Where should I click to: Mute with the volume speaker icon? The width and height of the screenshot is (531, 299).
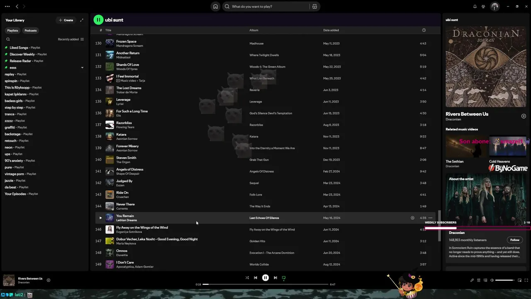click(x=492, y=280)
